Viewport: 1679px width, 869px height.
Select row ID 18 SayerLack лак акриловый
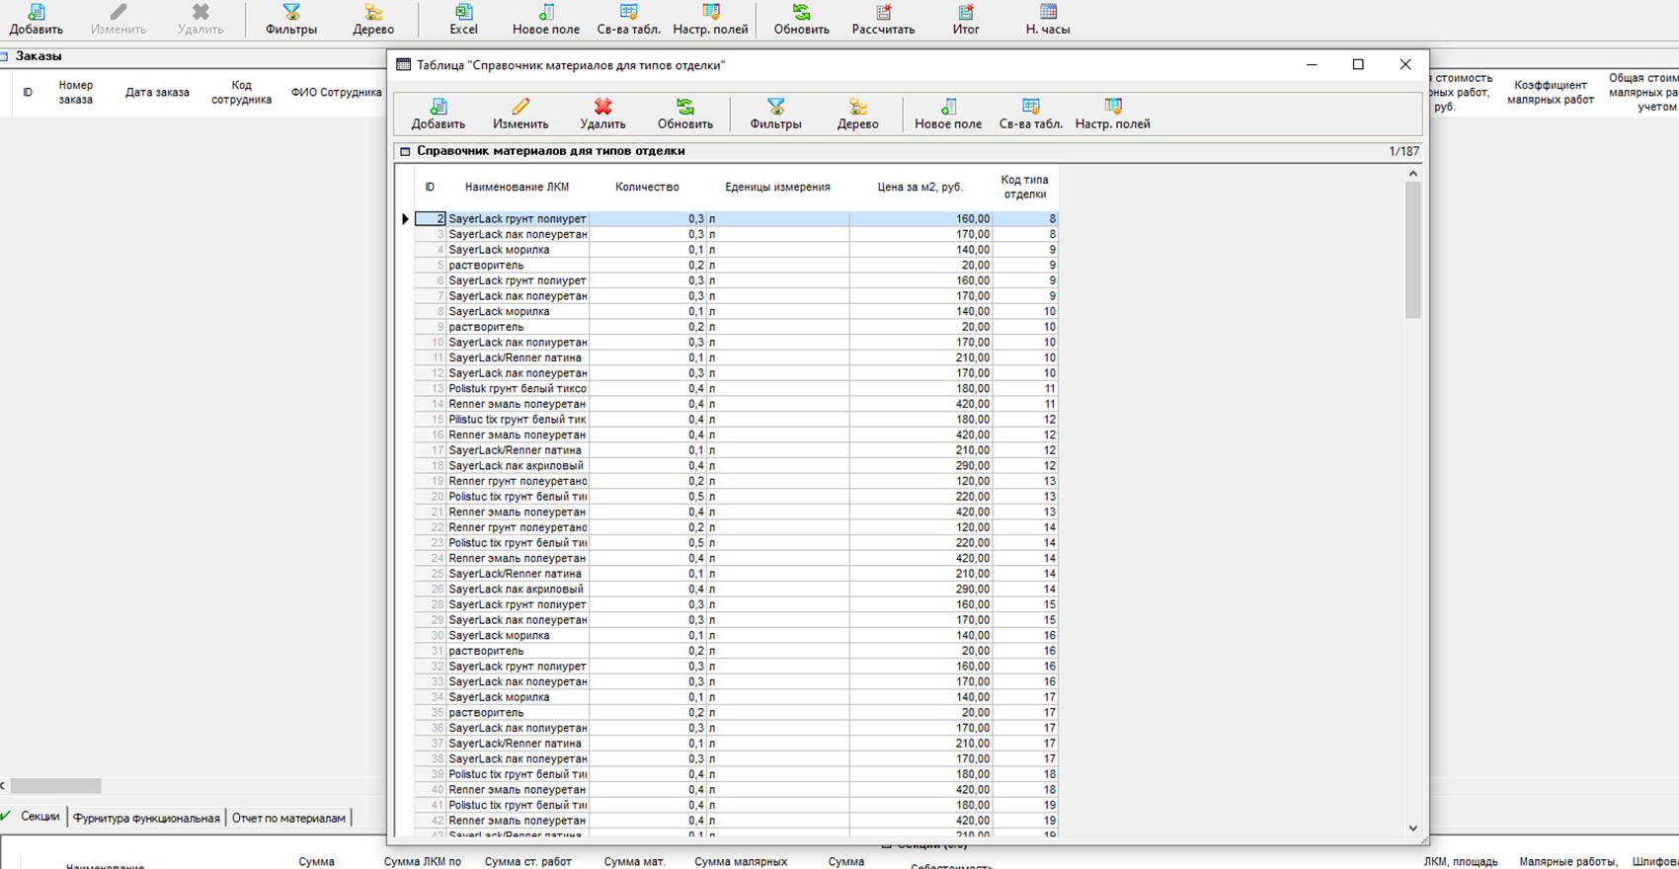(x=736, y=465)
